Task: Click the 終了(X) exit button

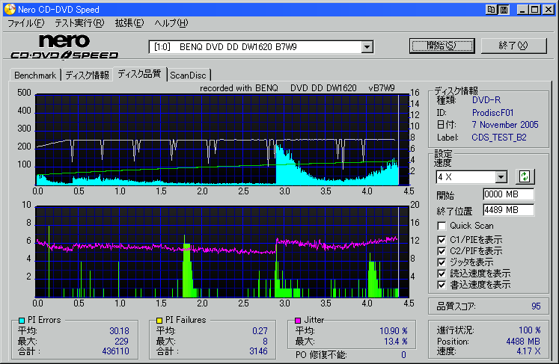Action: tap(513, 46)
